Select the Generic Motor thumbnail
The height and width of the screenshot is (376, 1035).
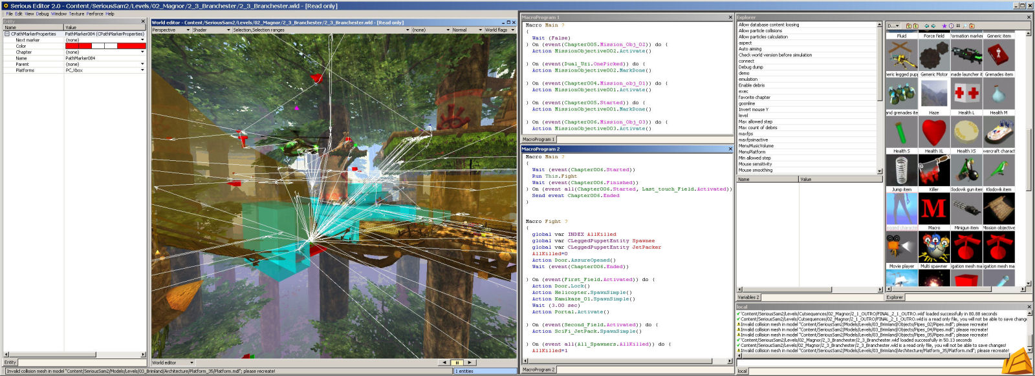point(933,55)
